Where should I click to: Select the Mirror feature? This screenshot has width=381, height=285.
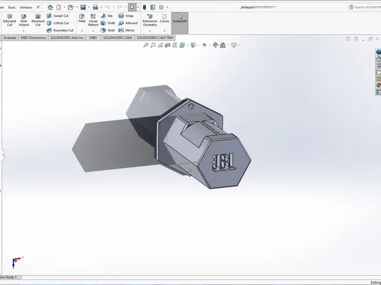126,30
